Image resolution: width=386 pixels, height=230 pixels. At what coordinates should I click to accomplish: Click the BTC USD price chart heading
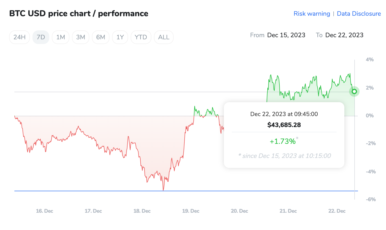[79, 14]
